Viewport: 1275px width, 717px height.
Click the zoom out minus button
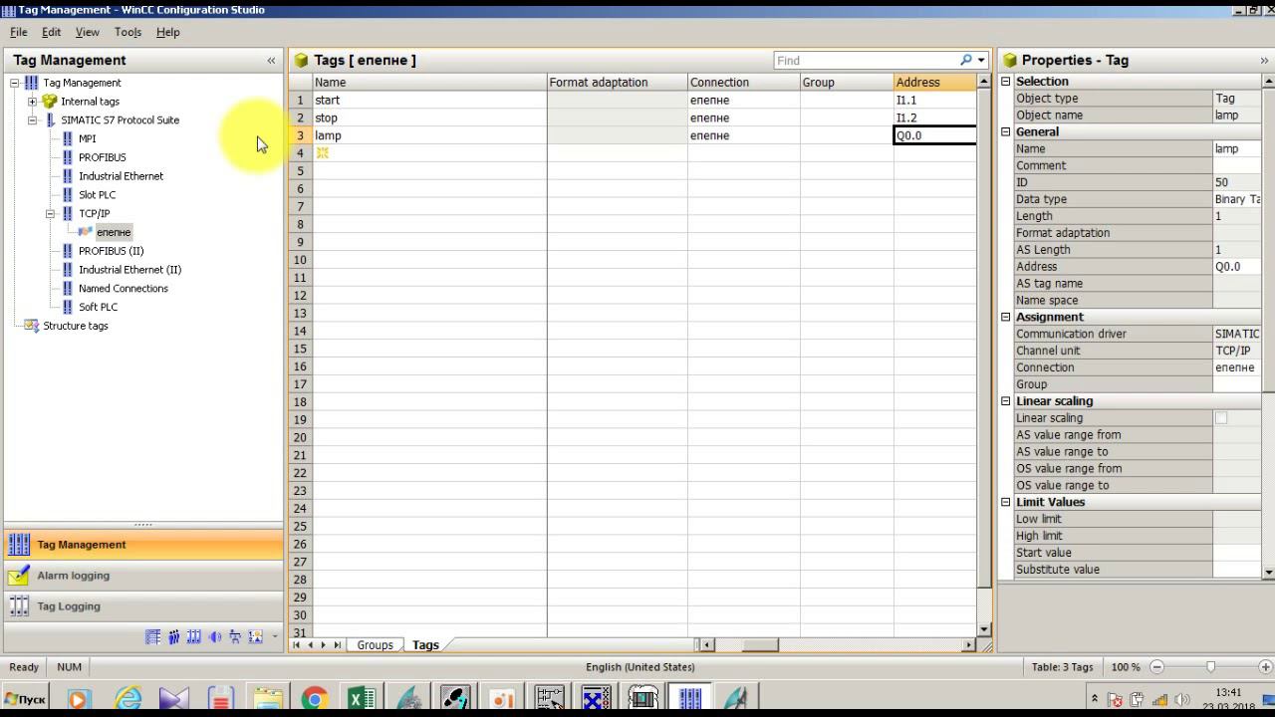point(1156,667)
